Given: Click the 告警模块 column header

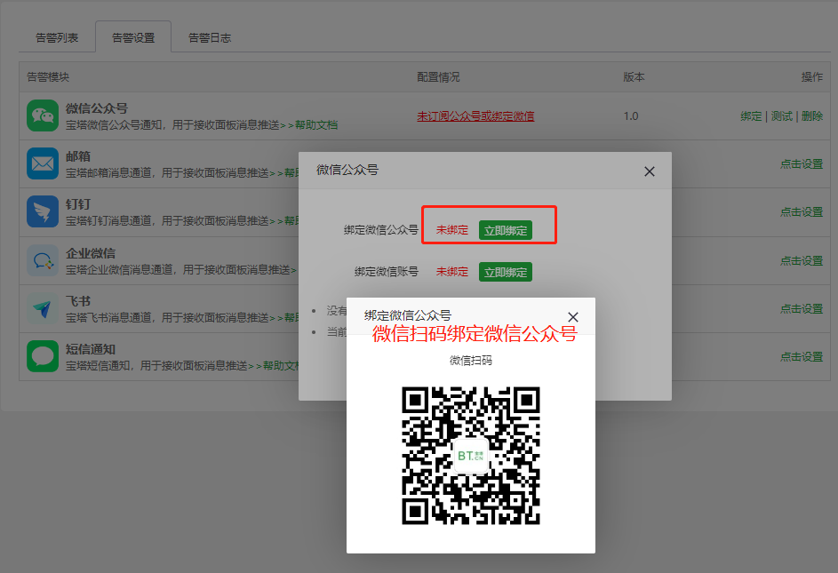Looking at the screenshot, I should [x=48, y=77].
